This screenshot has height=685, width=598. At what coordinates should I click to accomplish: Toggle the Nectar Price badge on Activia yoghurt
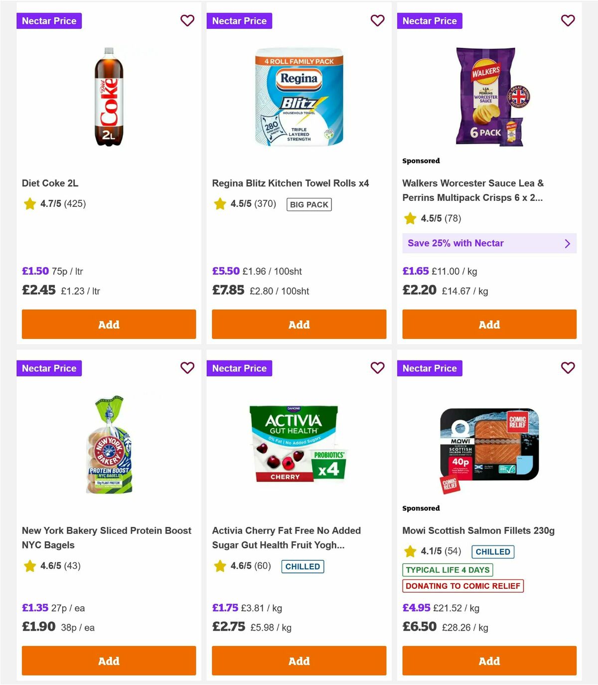click(x=240, y=368)
